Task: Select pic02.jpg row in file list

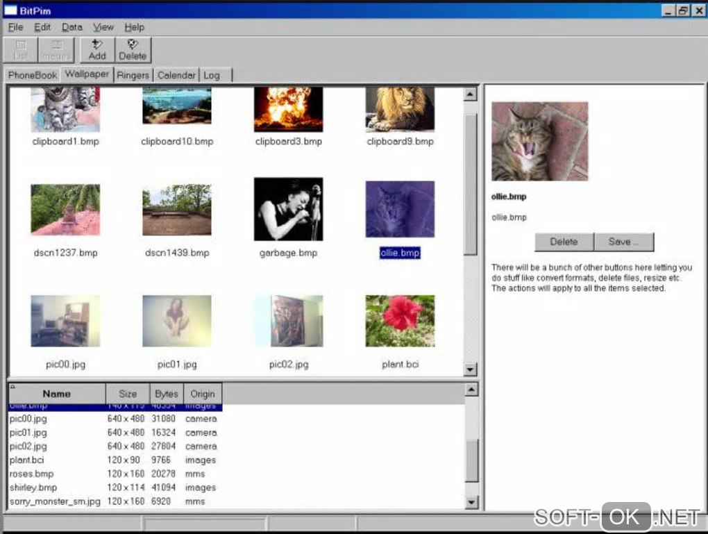Action: (115, 447)
